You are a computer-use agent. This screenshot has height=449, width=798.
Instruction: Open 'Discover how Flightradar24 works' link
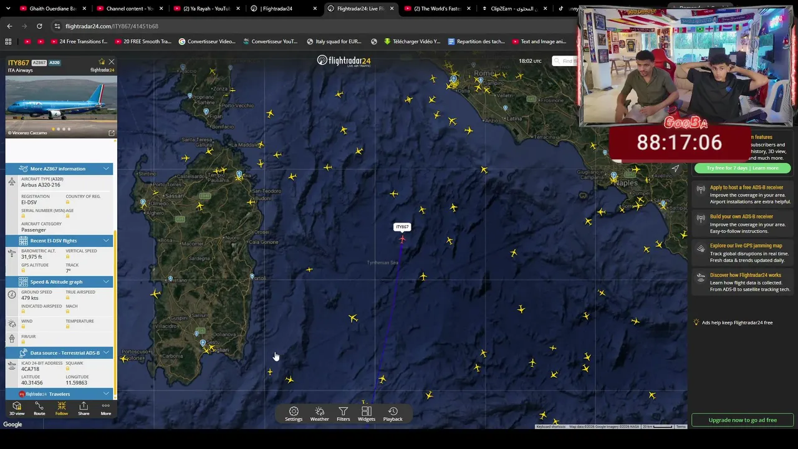tap(745, 275)
